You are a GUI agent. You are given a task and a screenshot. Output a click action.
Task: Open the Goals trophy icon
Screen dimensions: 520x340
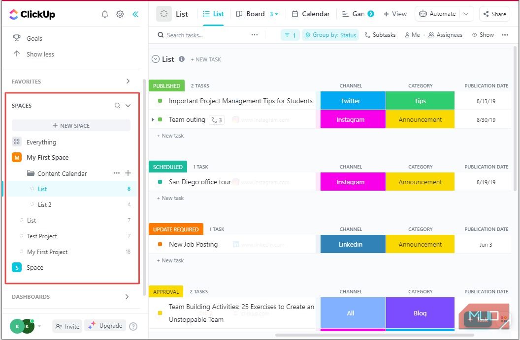[17, 38]
